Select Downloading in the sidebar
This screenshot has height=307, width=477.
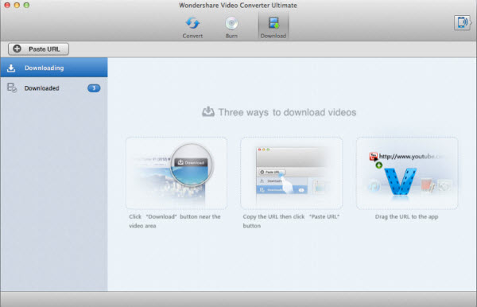coord(54,68)
